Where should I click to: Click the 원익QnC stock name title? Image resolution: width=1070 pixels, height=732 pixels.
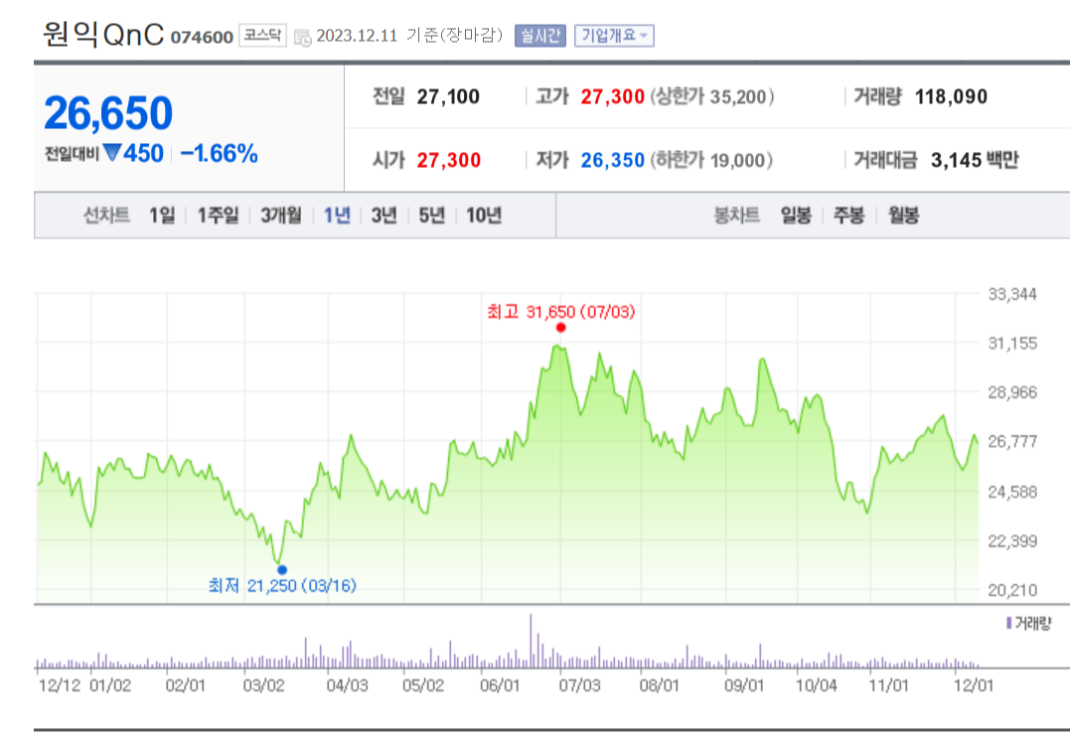[x=103, y=34]
